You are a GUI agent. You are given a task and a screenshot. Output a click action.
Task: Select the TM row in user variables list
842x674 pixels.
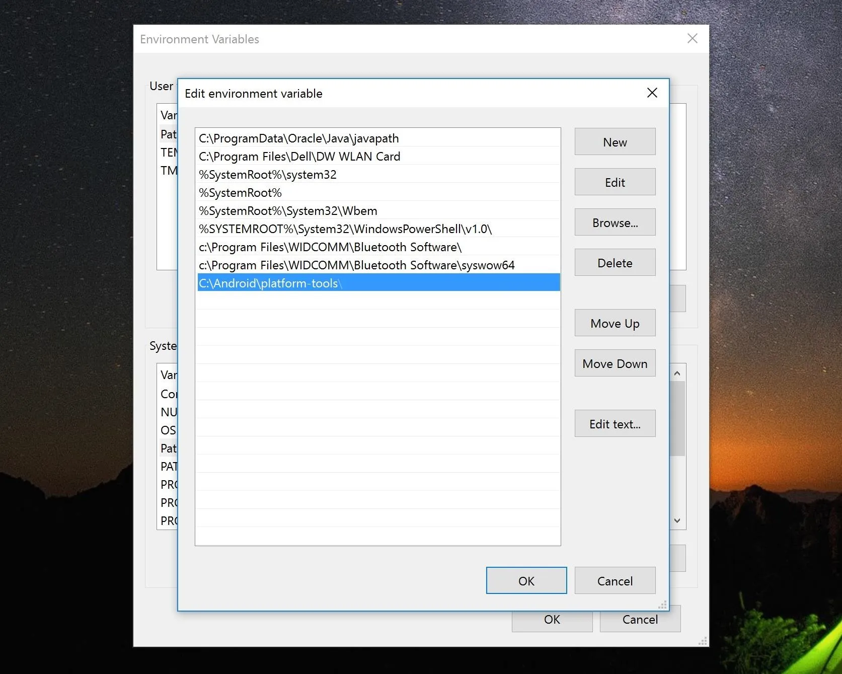[168, 171]
